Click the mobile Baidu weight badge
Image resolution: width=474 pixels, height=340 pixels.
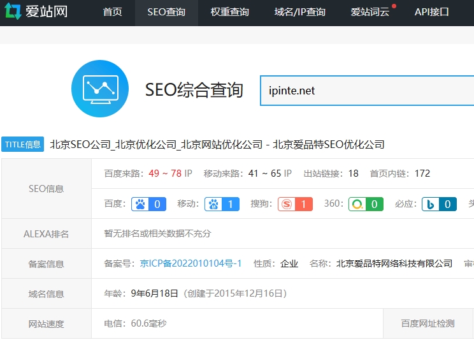click(222, 204)
